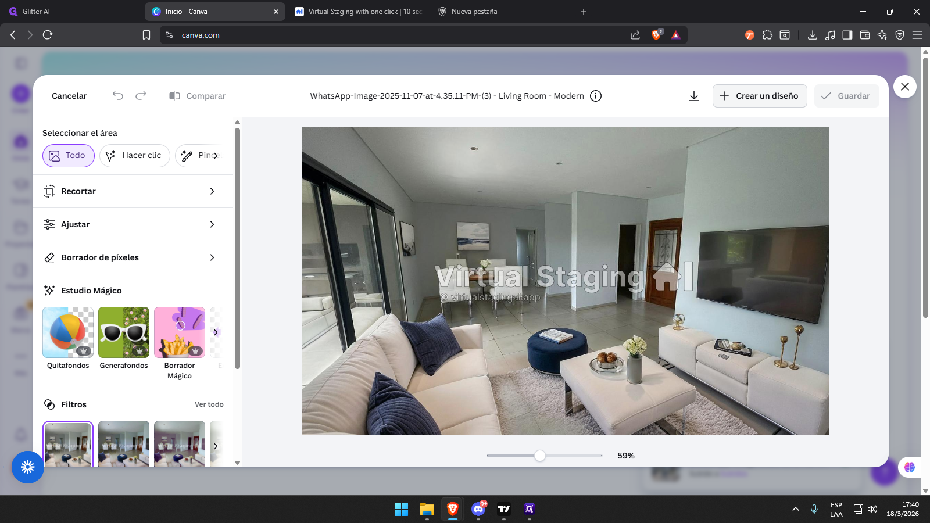Click Ver todo filters link

[x=209, y=404]
